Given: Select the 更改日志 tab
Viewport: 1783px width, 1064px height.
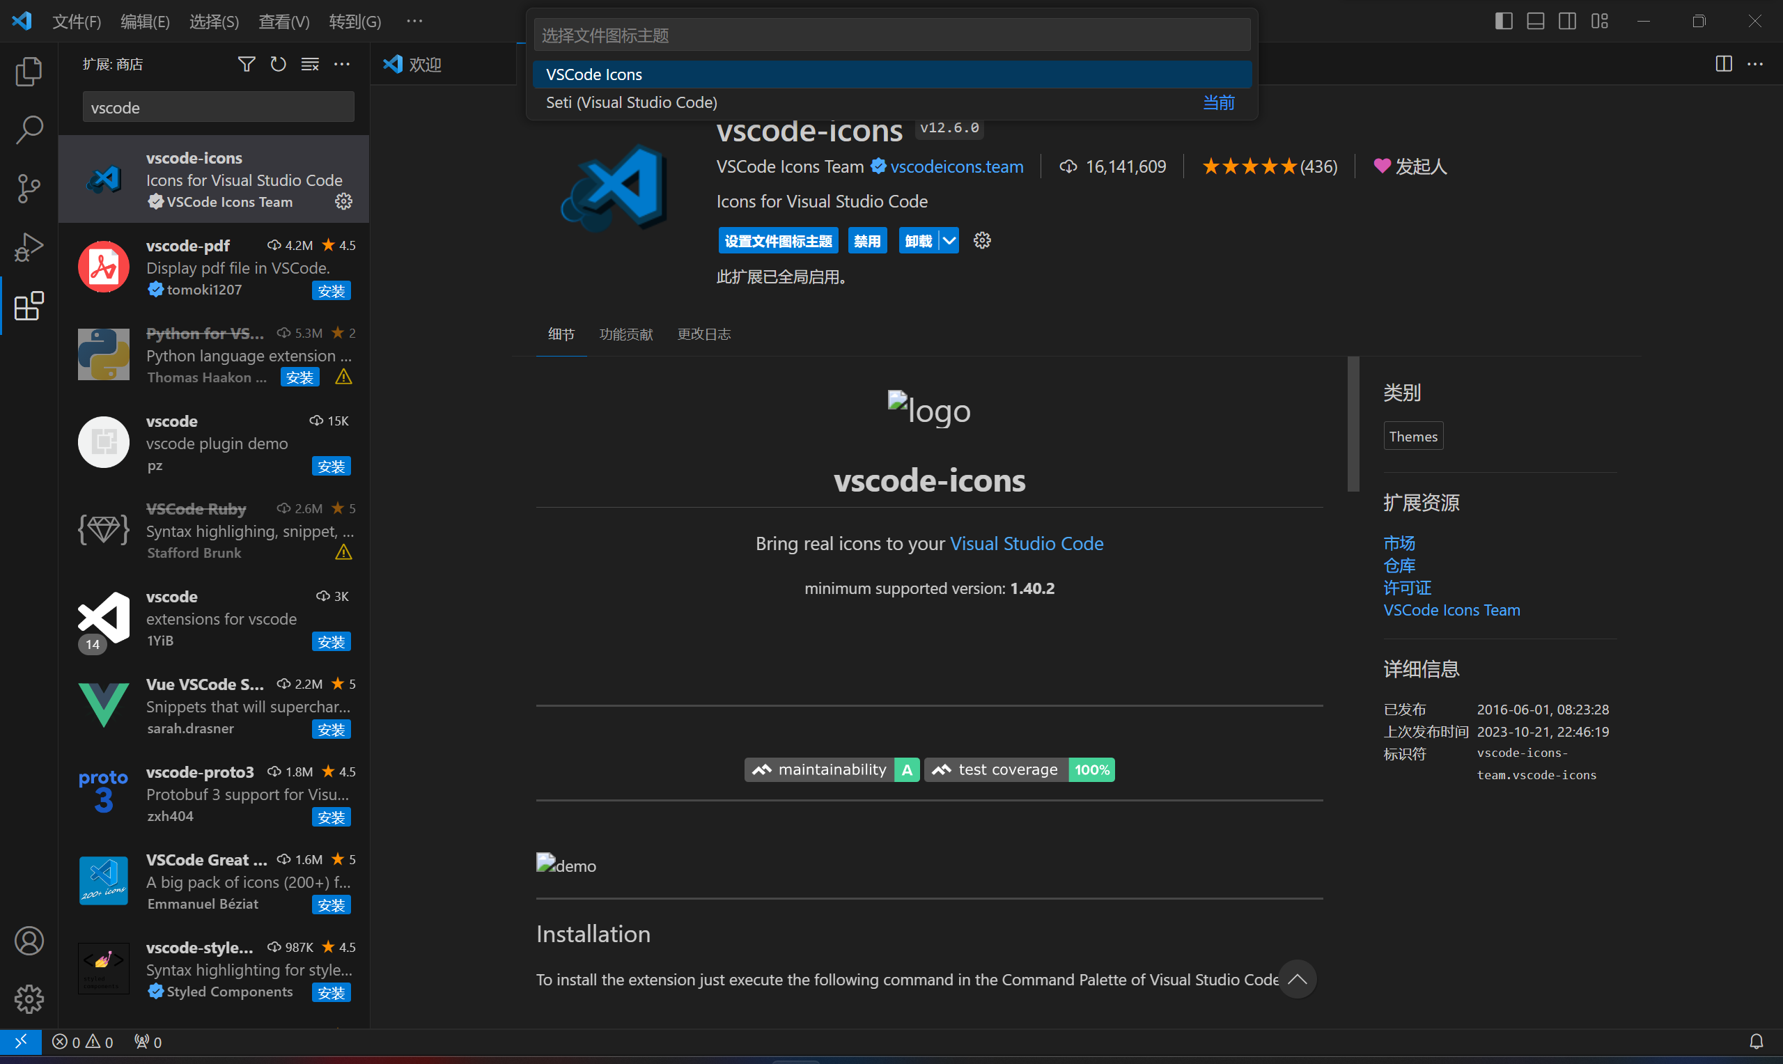Looking at the screenshot, I should (704, 334).
